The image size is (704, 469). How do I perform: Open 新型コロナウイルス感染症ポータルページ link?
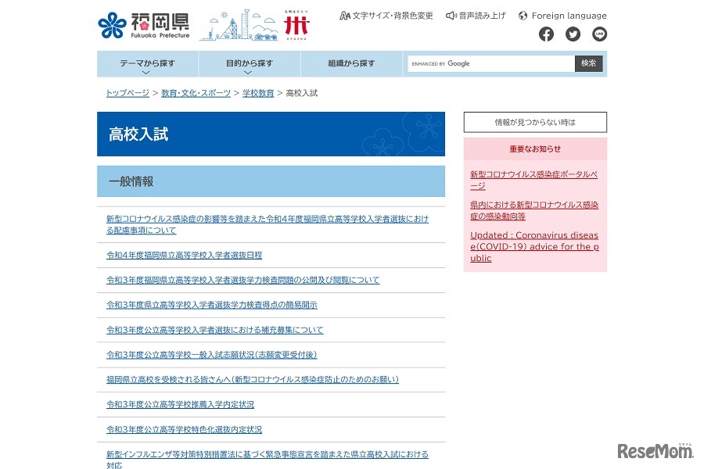[x=533, y=180]
